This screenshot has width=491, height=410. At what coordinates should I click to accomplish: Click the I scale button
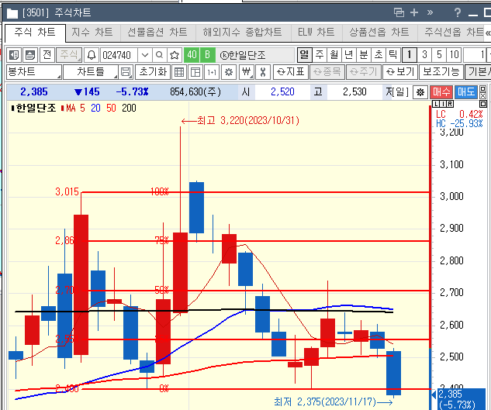point(443,104)
